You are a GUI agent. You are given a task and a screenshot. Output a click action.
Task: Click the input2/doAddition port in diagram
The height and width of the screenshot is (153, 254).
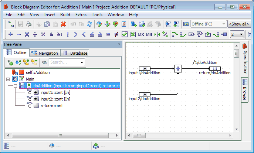pyautogui.click(x=145, y=94)
